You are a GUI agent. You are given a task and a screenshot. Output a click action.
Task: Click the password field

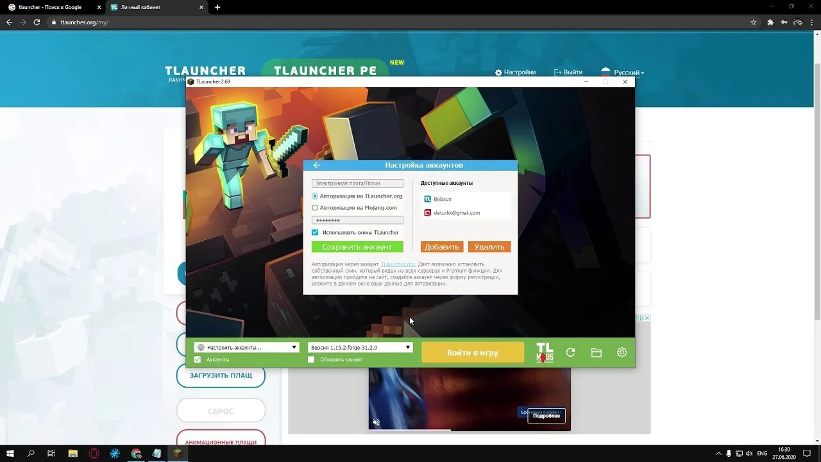tap(357, 220)
